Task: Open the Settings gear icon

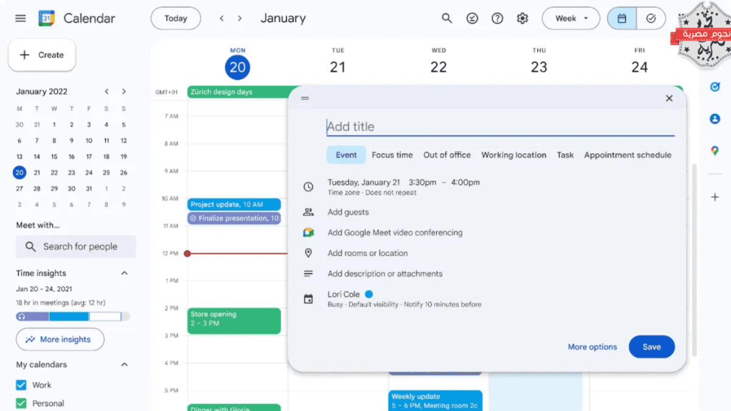Action: click(522, 18)
